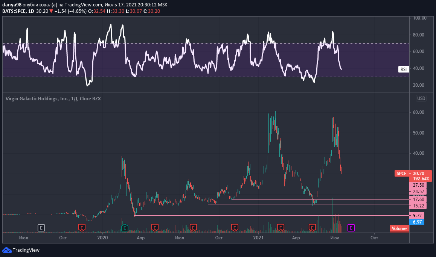Click the RSI indicator label
Image resolution: width=436 pixels, height=257 pixels.
click(x=404, y=70)
